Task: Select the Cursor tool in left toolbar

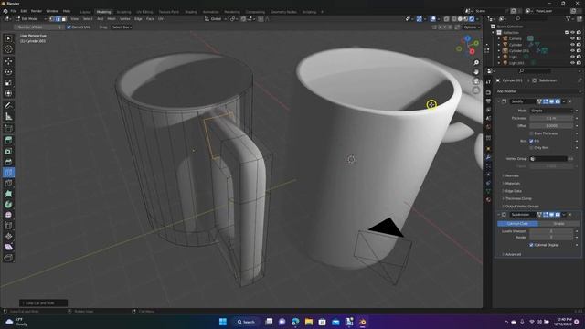Action: point(8,49)
